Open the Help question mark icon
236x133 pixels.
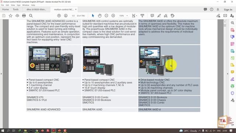click(211, 9)
